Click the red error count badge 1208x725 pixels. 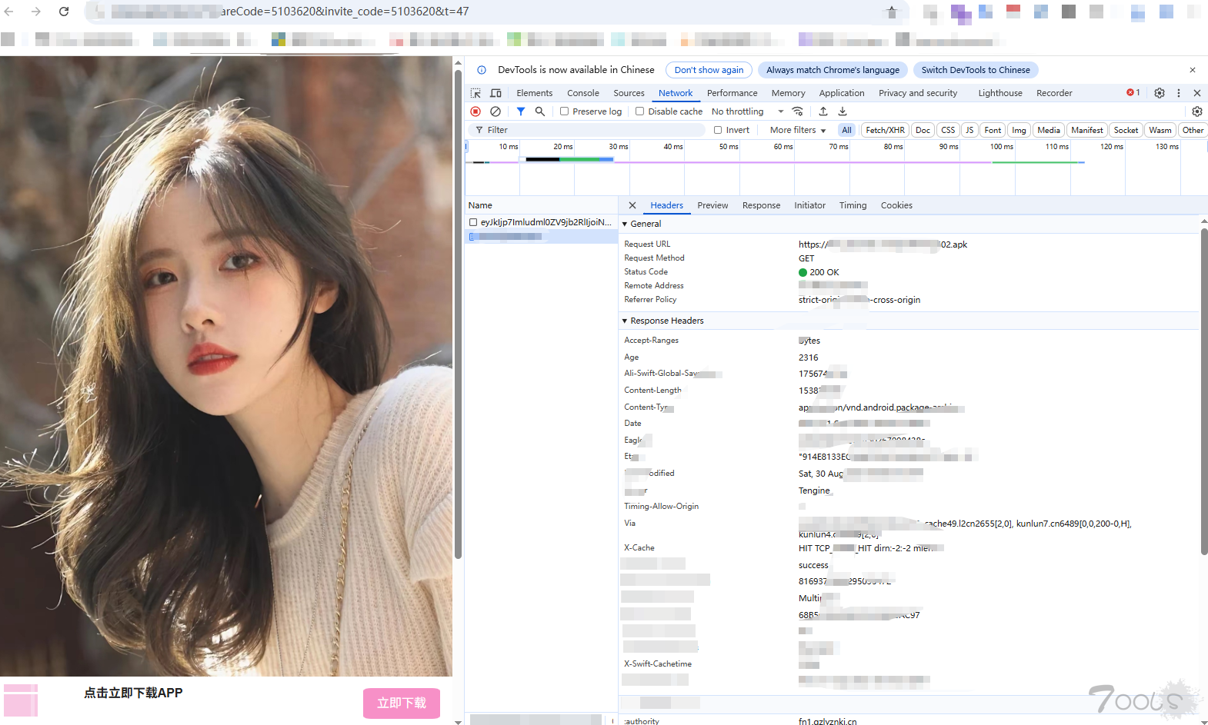(1133, 92)
